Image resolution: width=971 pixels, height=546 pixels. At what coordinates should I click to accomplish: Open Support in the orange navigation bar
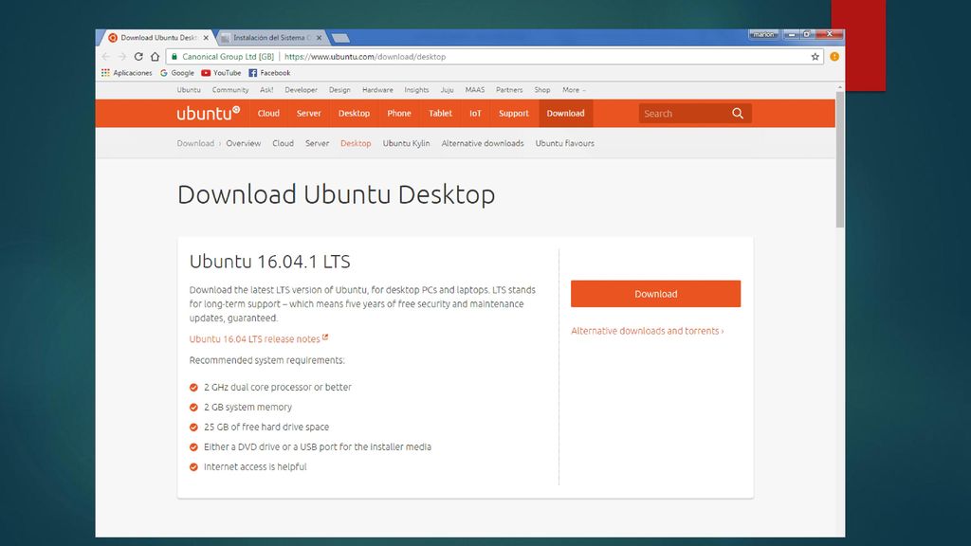(514, 114)
